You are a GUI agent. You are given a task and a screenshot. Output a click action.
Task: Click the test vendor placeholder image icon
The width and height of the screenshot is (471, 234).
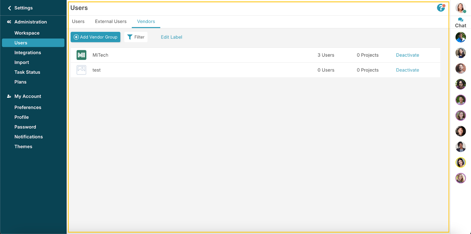click(81, 70)
